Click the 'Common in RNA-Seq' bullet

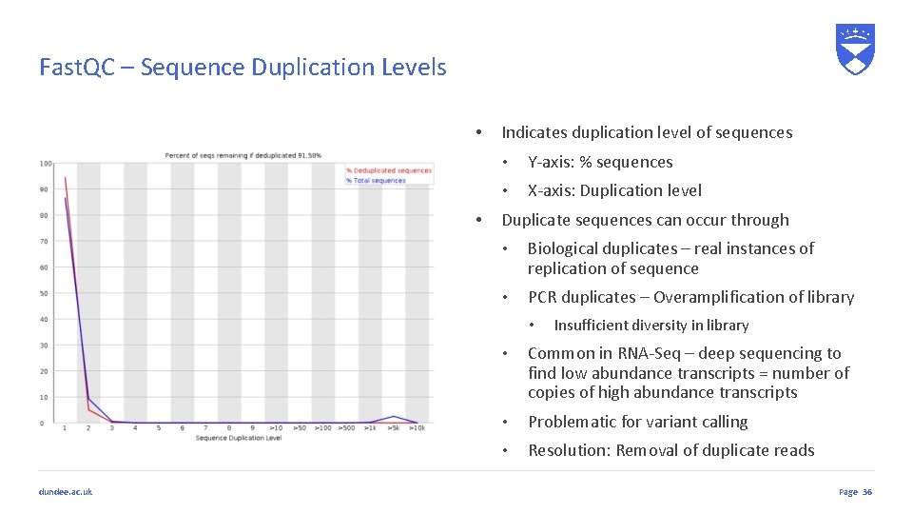[689, 373]
